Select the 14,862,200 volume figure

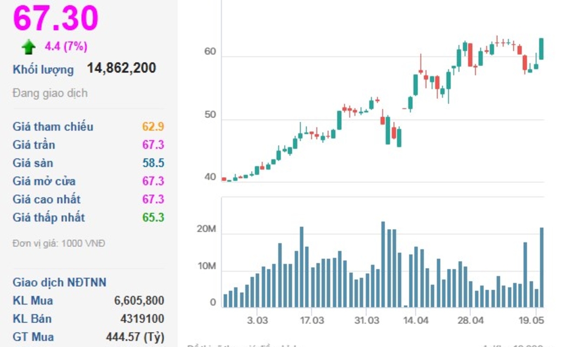pyautogui.click(x=121, y=68)
